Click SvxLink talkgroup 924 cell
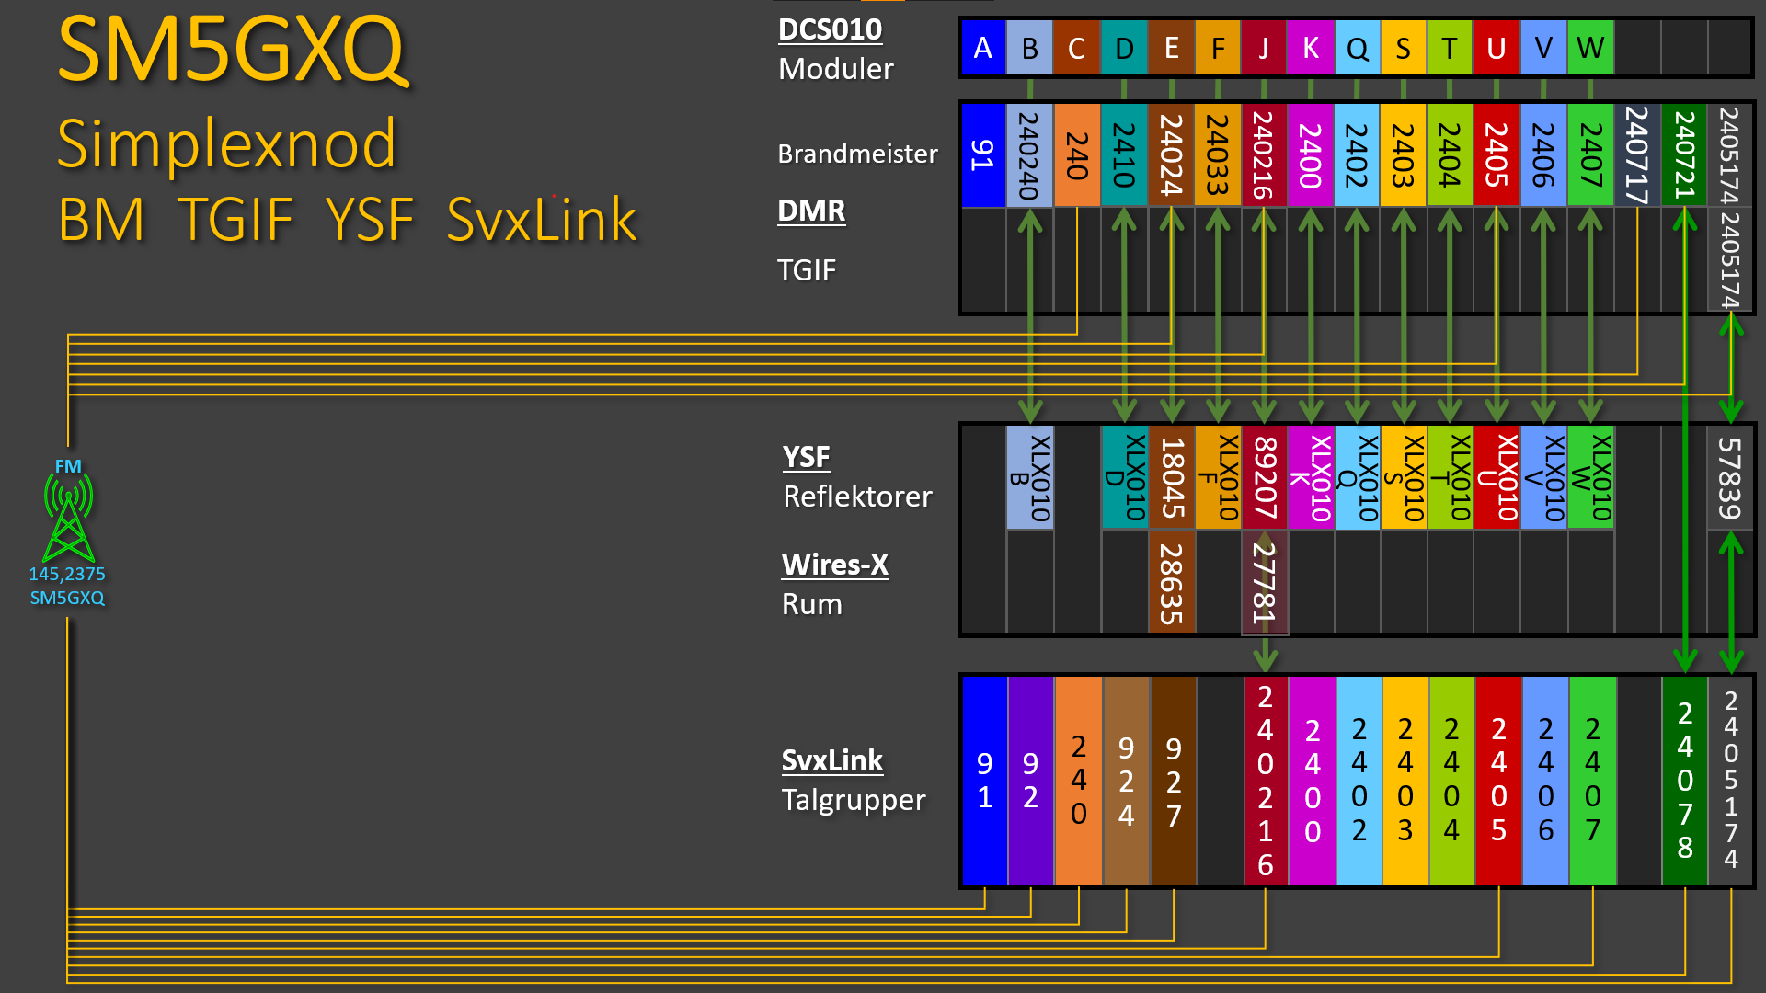Image resolution: width=1766 pixels, height=993 pixels. click(x=1126, y=781)
